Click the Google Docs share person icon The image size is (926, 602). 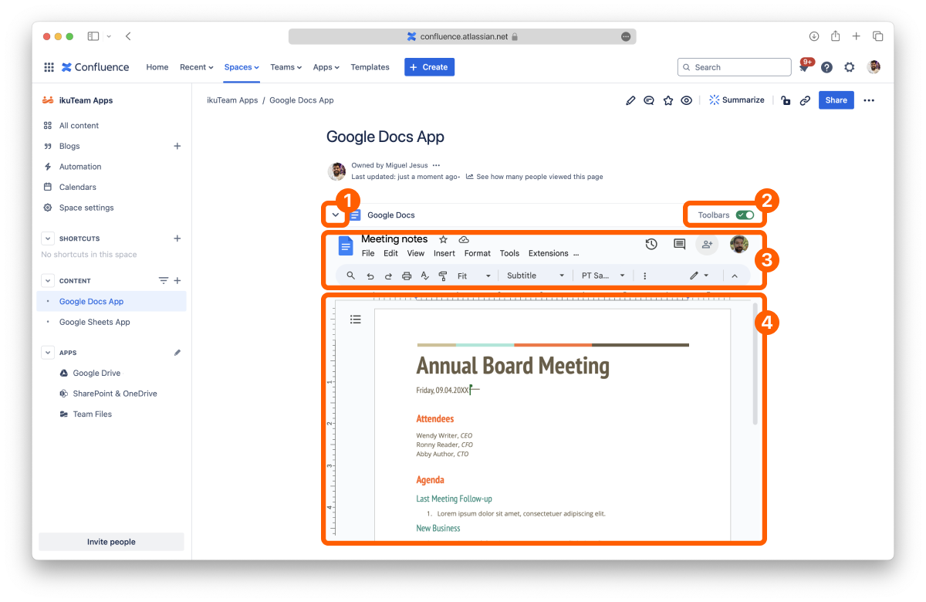click(x=707, y=244)
